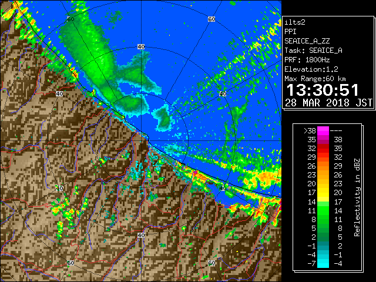Select the Task: SEAICE_A line
376x282 pixels.
(x=313, y=51)
